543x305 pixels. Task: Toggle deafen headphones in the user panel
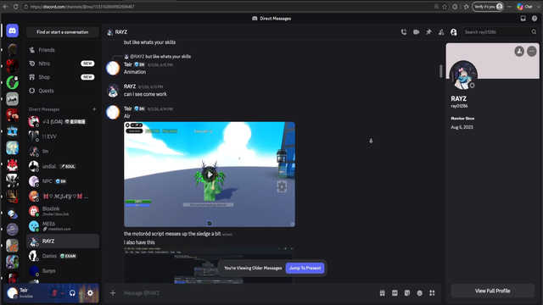72,293
